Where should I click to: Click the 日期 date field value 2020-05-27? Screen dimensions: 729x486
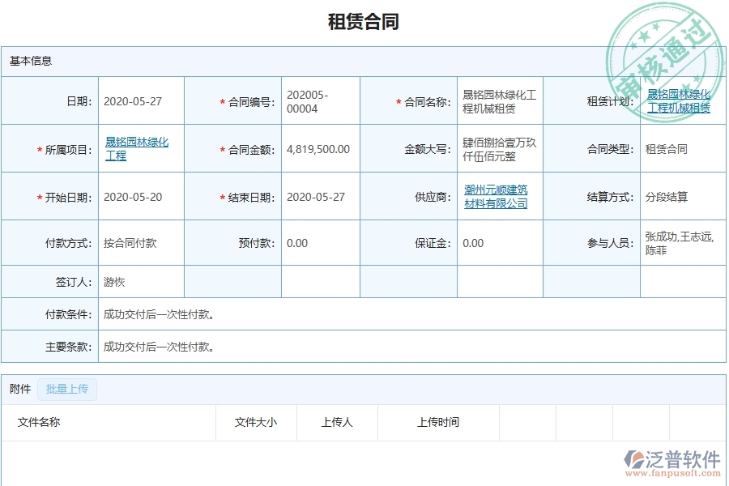pyautogui.click(x=135, y=100)
